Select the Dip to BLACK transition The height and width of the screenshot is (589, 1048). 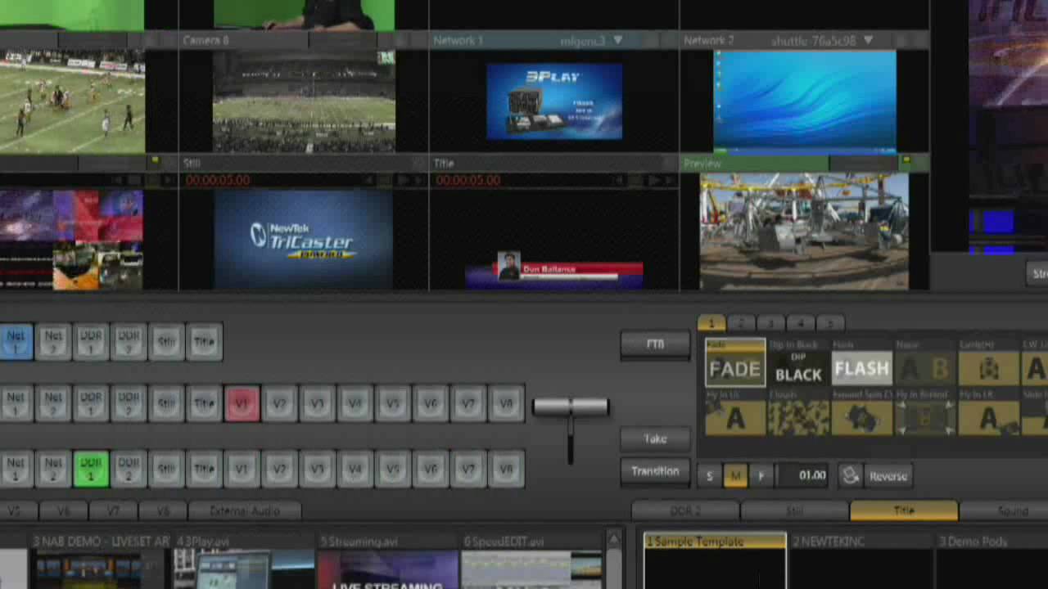(798, 368)
